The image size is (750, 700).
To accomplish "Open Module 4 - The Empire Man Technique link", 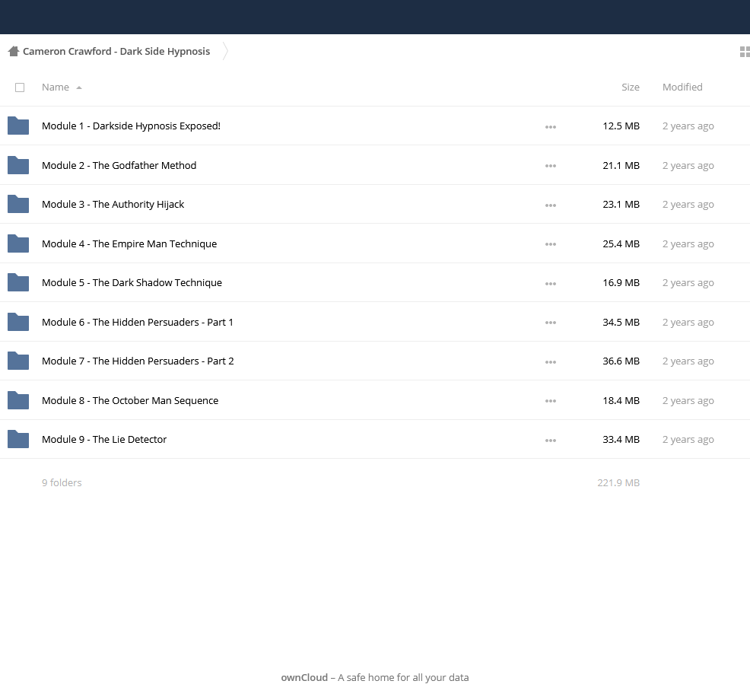I will pyautogui.click(x=129, y=243).
